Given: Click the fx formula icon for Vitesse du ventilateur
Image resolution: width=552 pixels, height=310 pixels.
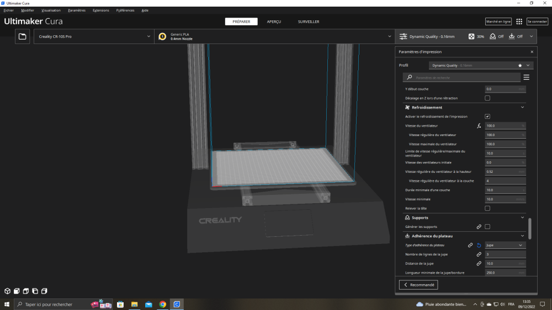Looking at the screenshot, I should (x=479, y=126).
